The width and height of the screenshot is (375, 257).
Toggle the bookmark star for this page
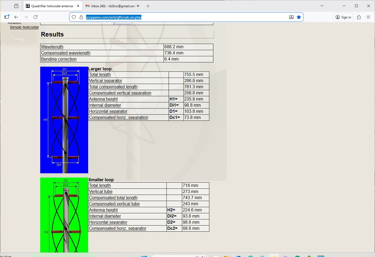tap(299, 17)
